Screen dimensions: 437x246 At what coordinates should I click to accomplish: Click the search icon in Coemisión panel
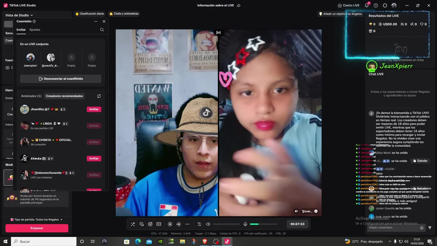(102, 30)
